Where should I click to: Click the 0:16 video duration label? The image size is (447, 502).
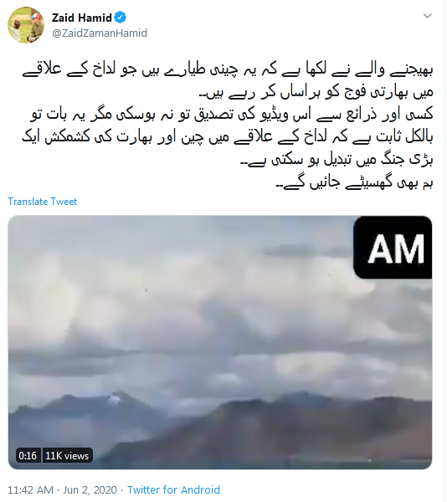tap(28, 456)
